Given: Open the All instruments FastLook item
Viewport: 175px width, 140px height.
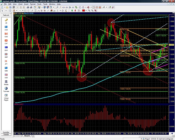Looking at the screenshot, I should click(6, 21).
